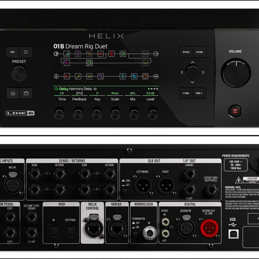Screen dimensions: 259x259
Task: Click the red Tap tempo button
Action: point(235,111)
